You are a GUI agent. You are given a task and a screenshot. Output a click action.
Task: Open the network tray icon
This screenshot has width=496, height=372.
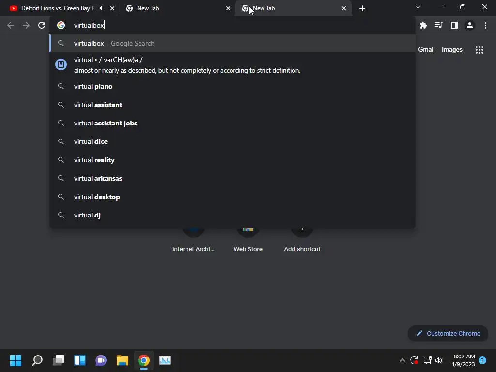click(x=427, y=360)
